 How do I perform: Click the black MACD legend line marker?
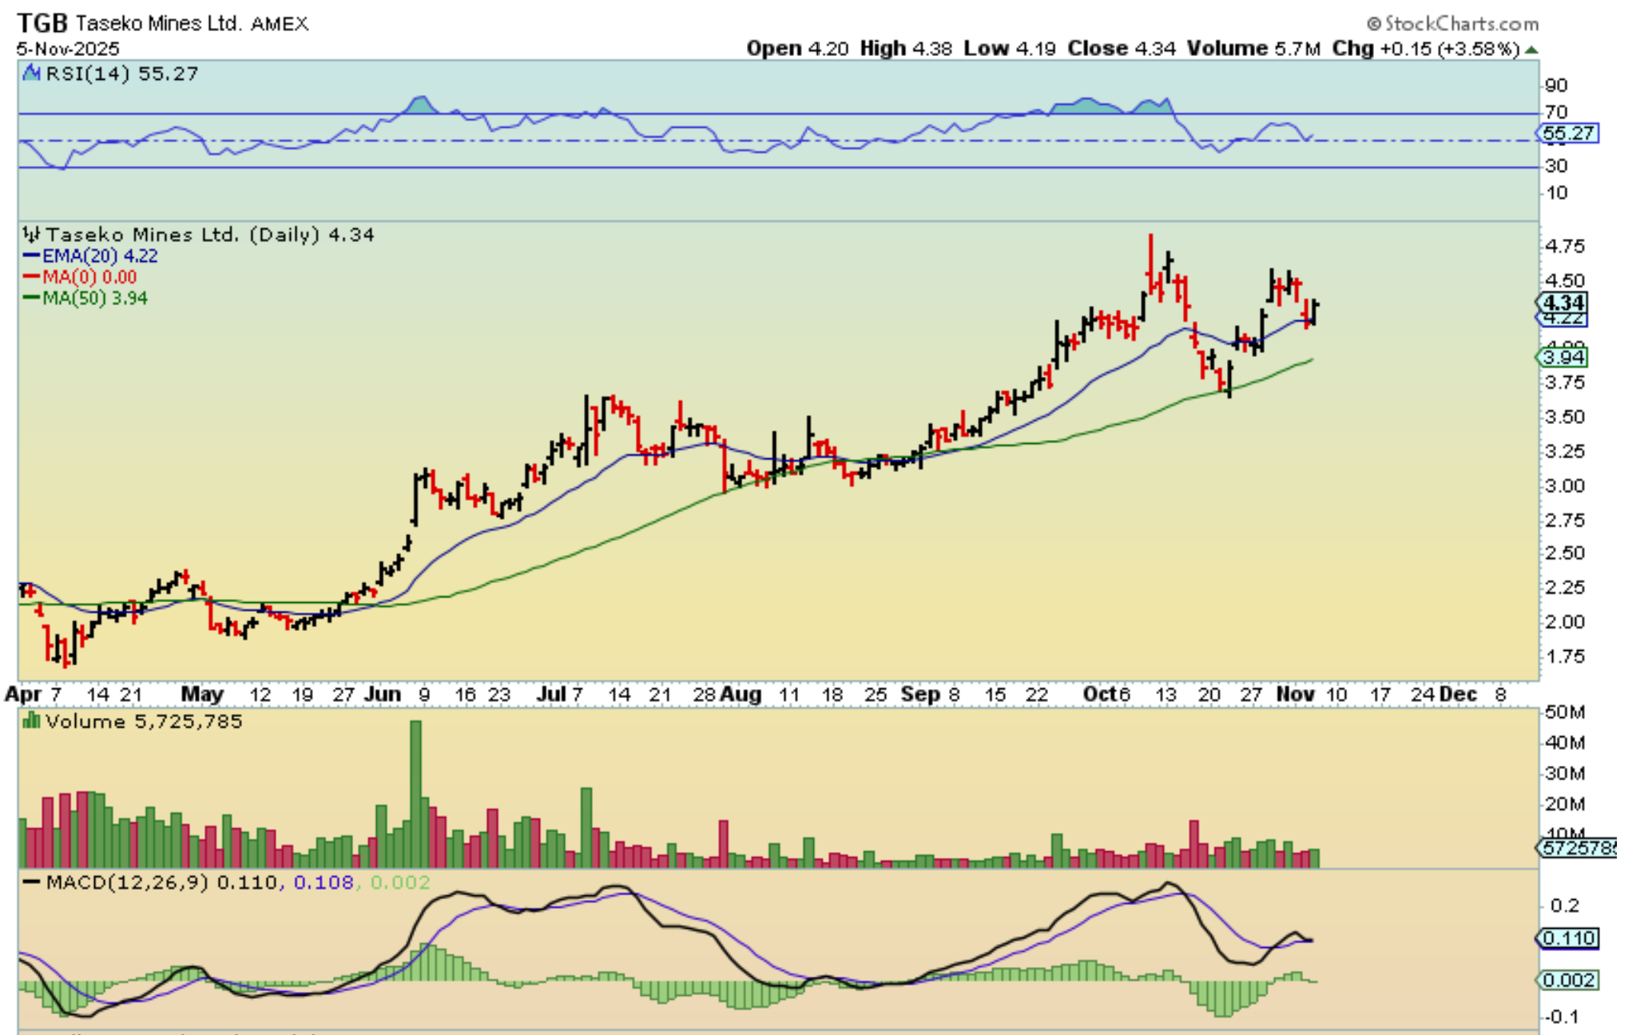(x=32, y=882)
